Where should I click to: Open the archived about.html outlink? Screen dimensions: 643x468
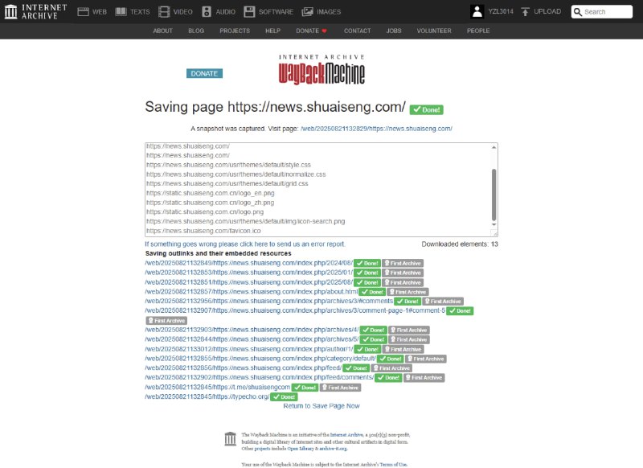pyautogui.click(x=256, y=292)
